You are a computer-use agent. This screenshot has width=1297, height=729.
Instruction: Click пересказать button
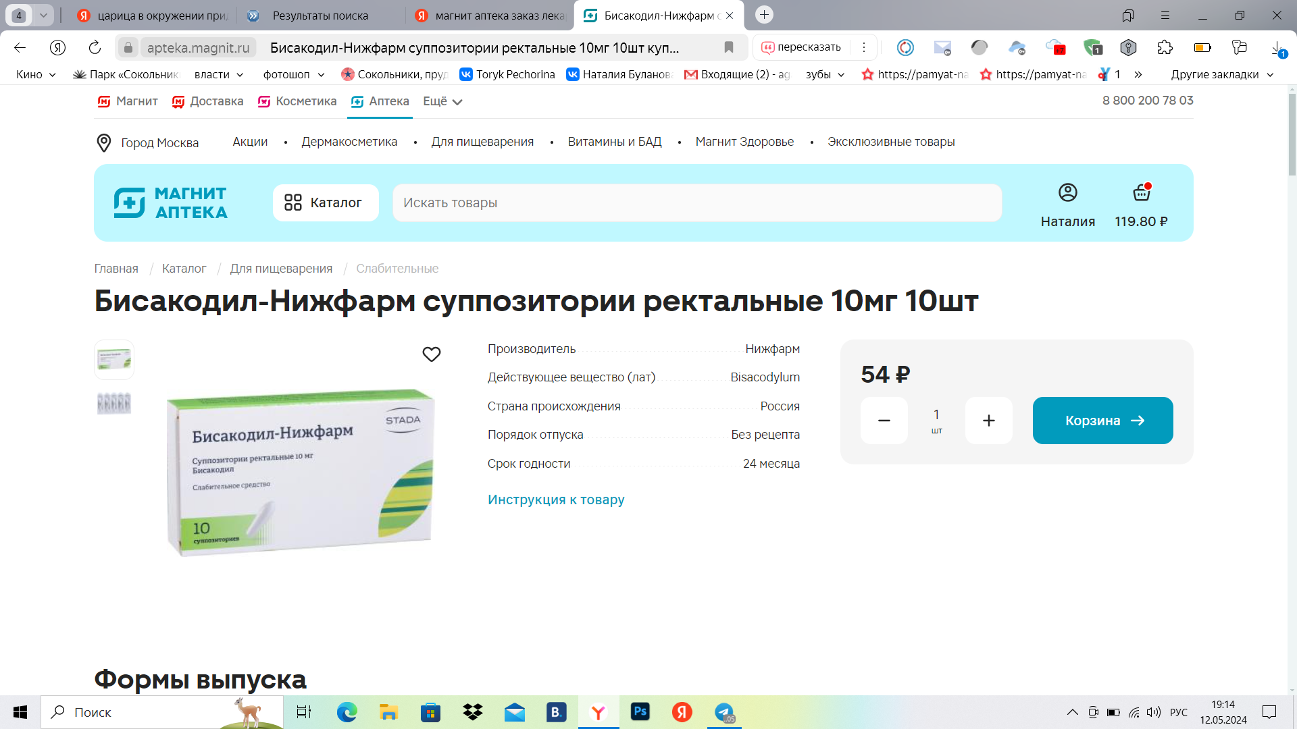(x=800, y=47)
